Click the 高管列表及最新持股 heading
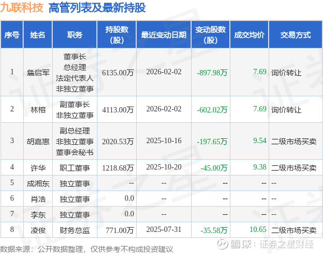 tap(97, 8)
